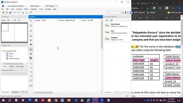183x103 pixels.
Task: Select the place new view tool
Action: coord(31,54)
